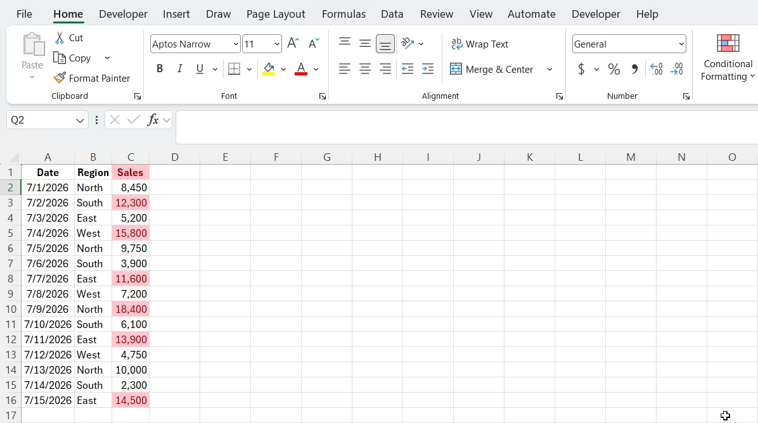Align text left
This screenshot has width=758, height=423.
coord(345,69)
